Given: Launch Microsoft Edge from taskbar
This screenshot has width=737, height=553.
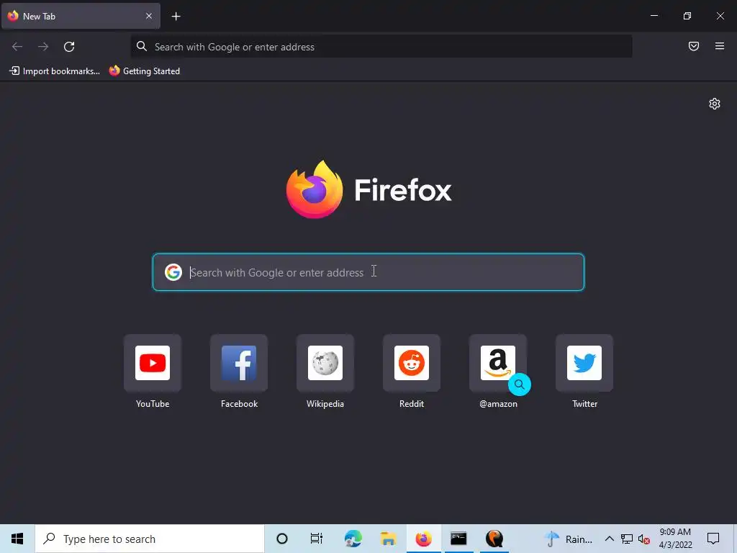Looking at the screenshot, I should coord(353,539).
